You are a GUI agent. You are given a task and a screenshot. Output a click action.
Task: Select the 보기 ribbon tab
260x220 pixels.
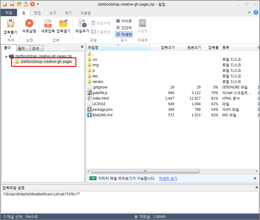(x=68, y=13)
